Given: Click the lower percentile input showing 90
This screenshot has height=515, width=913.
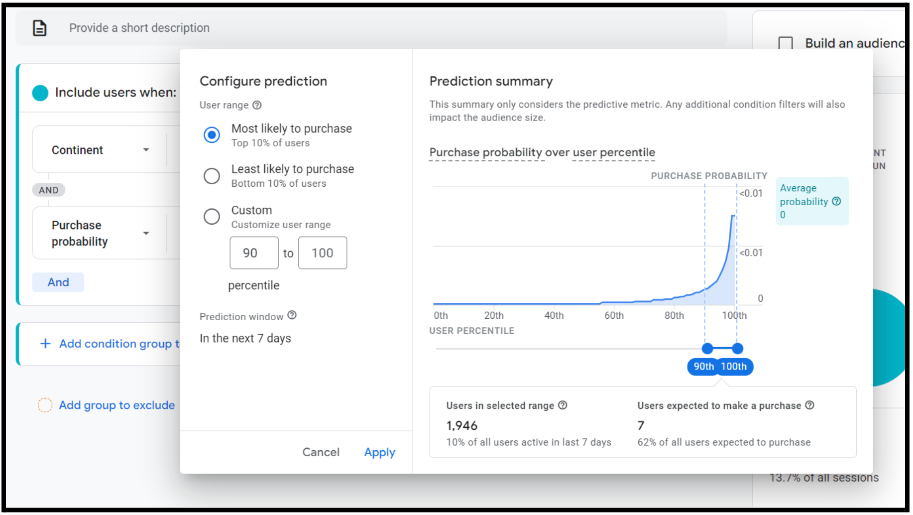Looking at the screenshot, I should 254,253.
